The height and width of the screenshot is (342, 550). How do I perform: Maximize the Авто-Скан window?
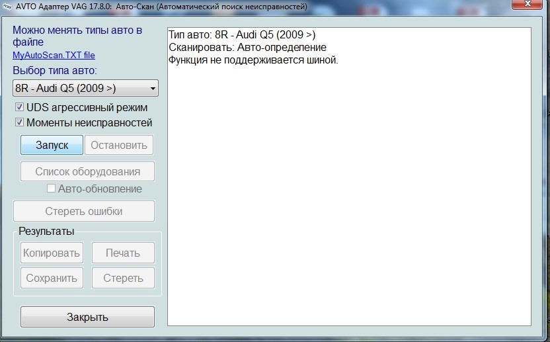coord(502,6)
